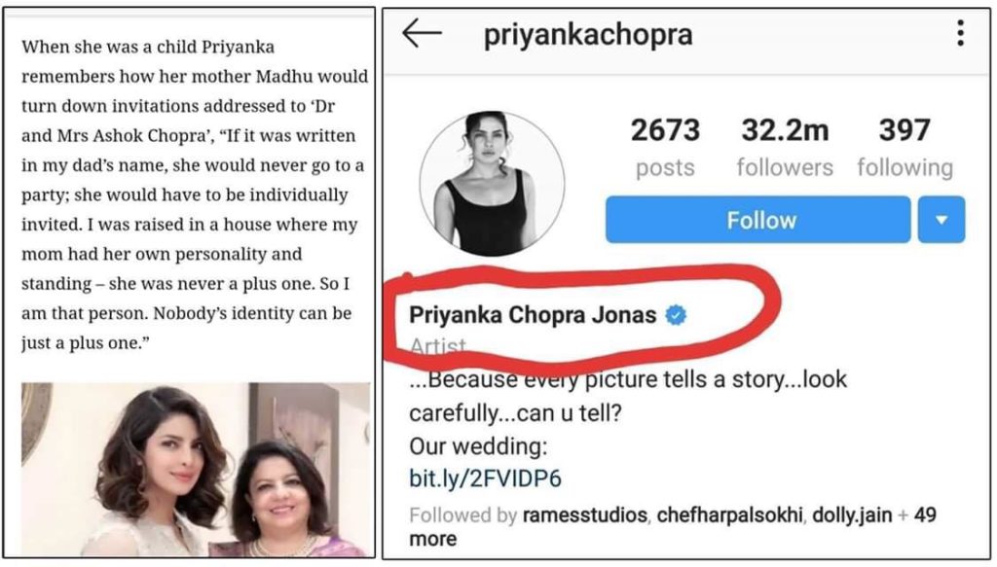Tap the chefharpalsokhi follower name
Viewport: 997px width, 567px height.
tap(729, 514)
